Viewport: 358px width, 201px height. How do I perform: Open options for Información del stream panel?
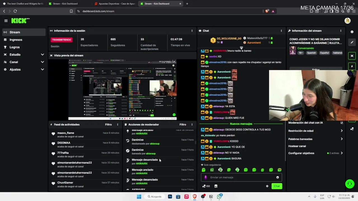[x=341, y=31]
